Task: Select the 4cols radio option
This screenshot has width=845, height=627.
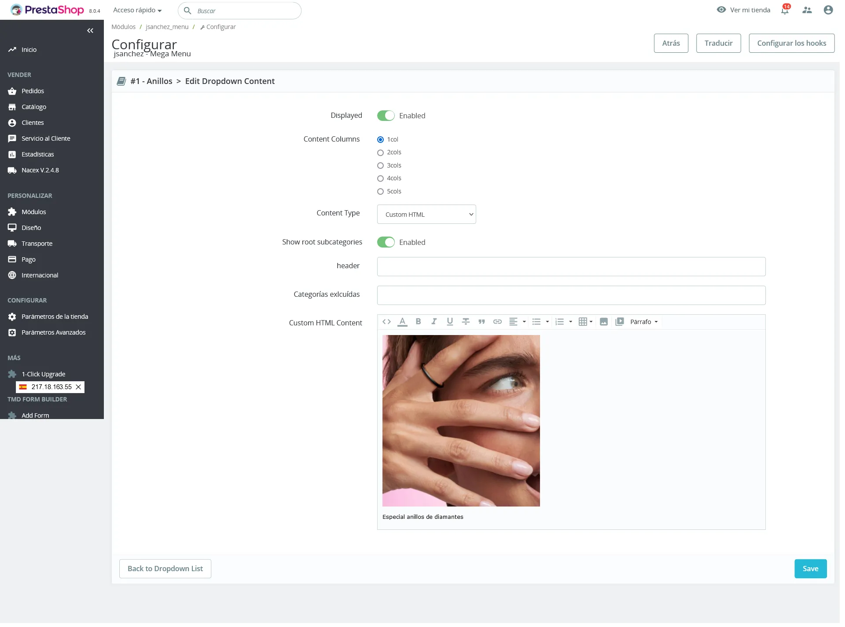Action: tap(381, 179)
